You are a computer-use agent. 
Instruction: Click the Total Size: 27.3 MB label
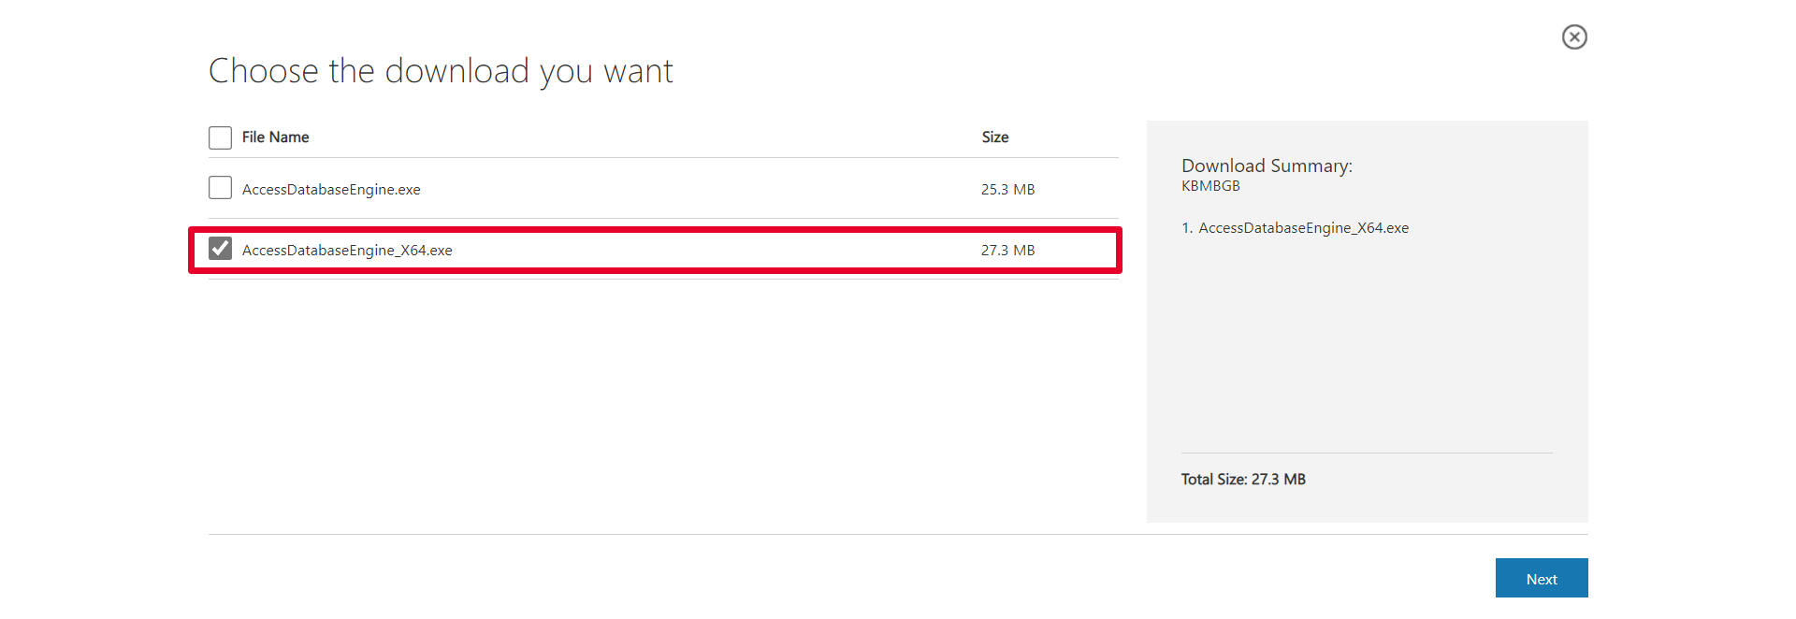pos(1243,478)
